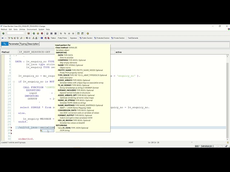
Task: Click the green Back circle icon
Action: 34,33
